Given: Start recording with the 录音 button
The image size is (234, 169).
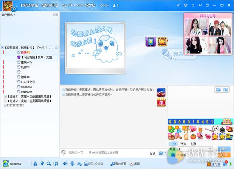Looking at the screenshot, I should point(135,164).
